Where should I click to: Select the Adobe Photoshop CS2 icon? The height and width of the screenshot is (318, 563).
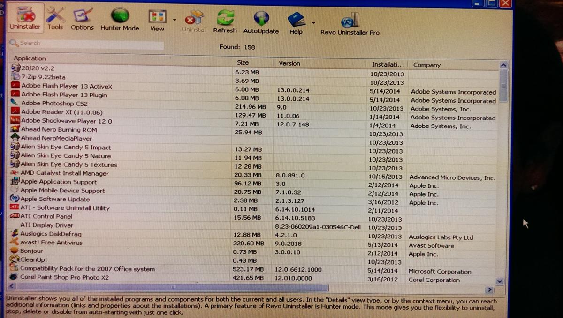(x=15, y=103)
